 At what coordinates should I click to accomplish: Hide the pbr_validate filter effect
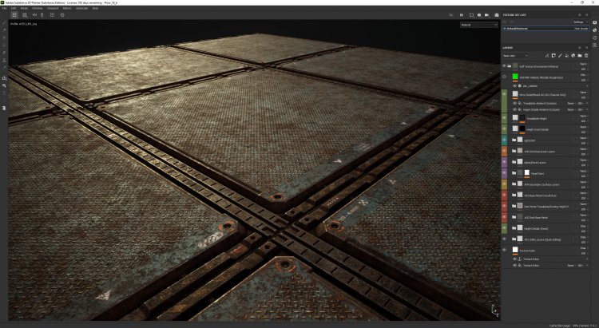tap(514, 86)
